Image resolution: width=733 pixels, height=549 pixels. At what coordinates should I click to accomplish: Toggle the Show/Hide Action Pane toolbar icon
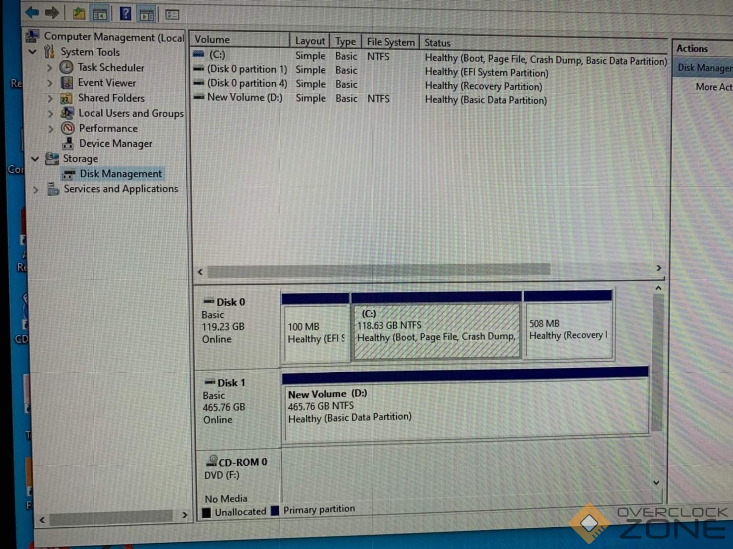(x=147, y=14)
